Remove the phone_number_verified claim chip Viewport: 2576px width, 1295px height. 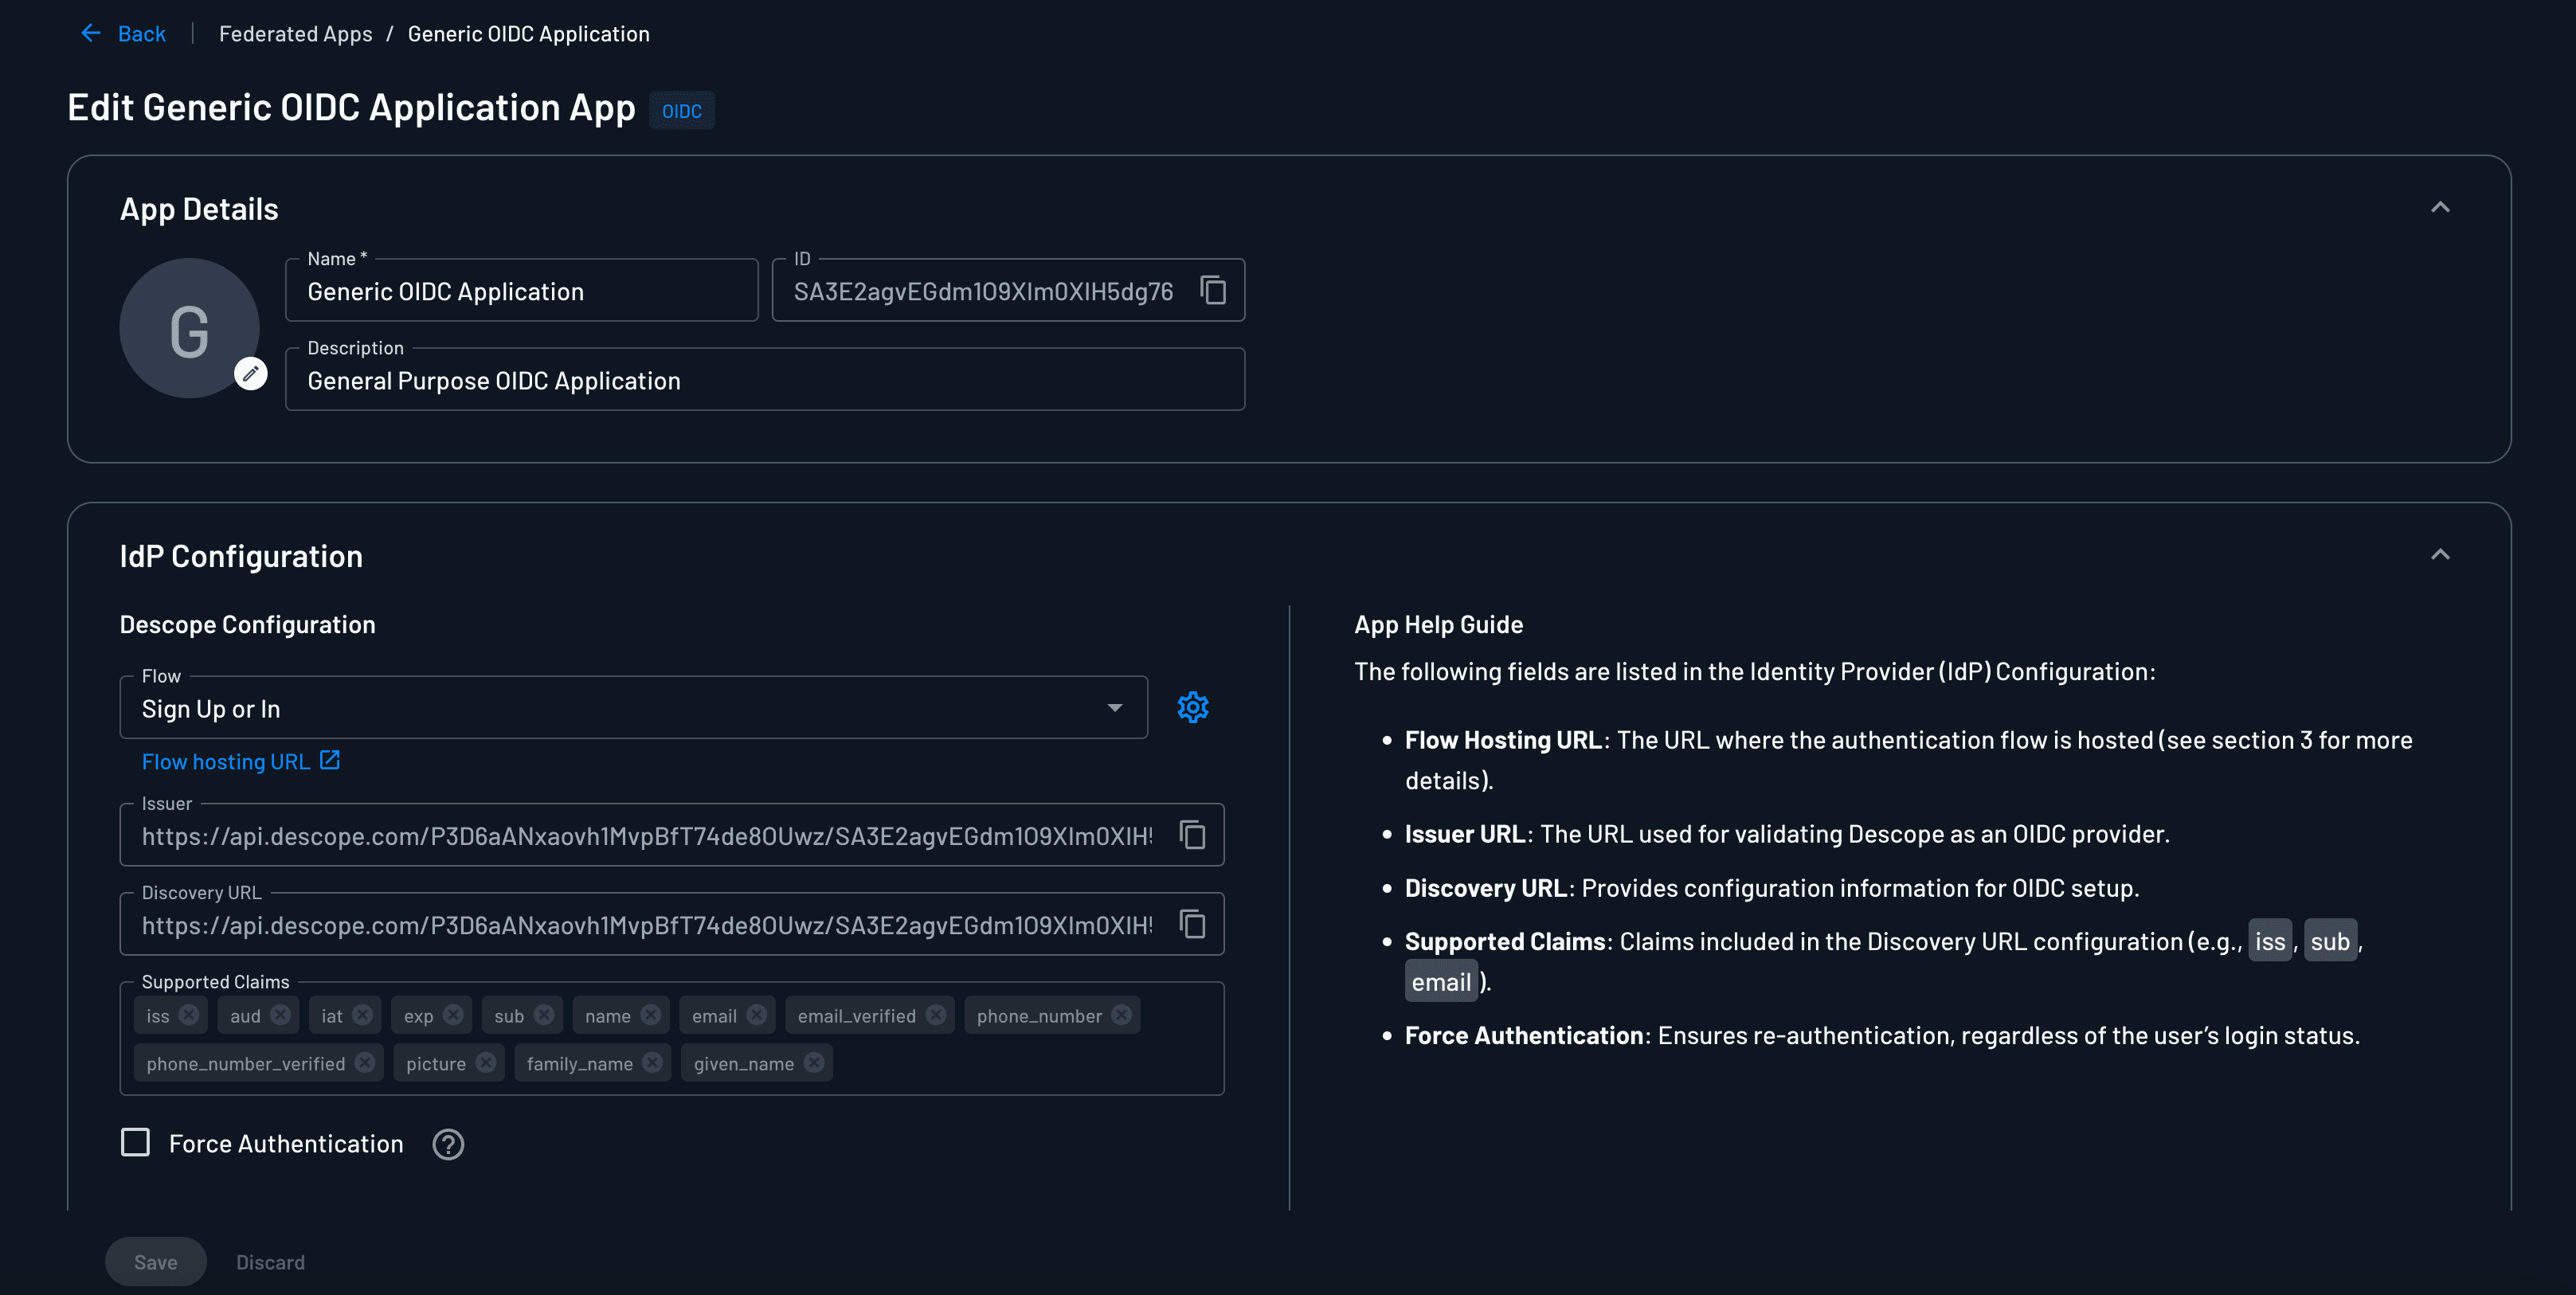tap(365, 1063)
